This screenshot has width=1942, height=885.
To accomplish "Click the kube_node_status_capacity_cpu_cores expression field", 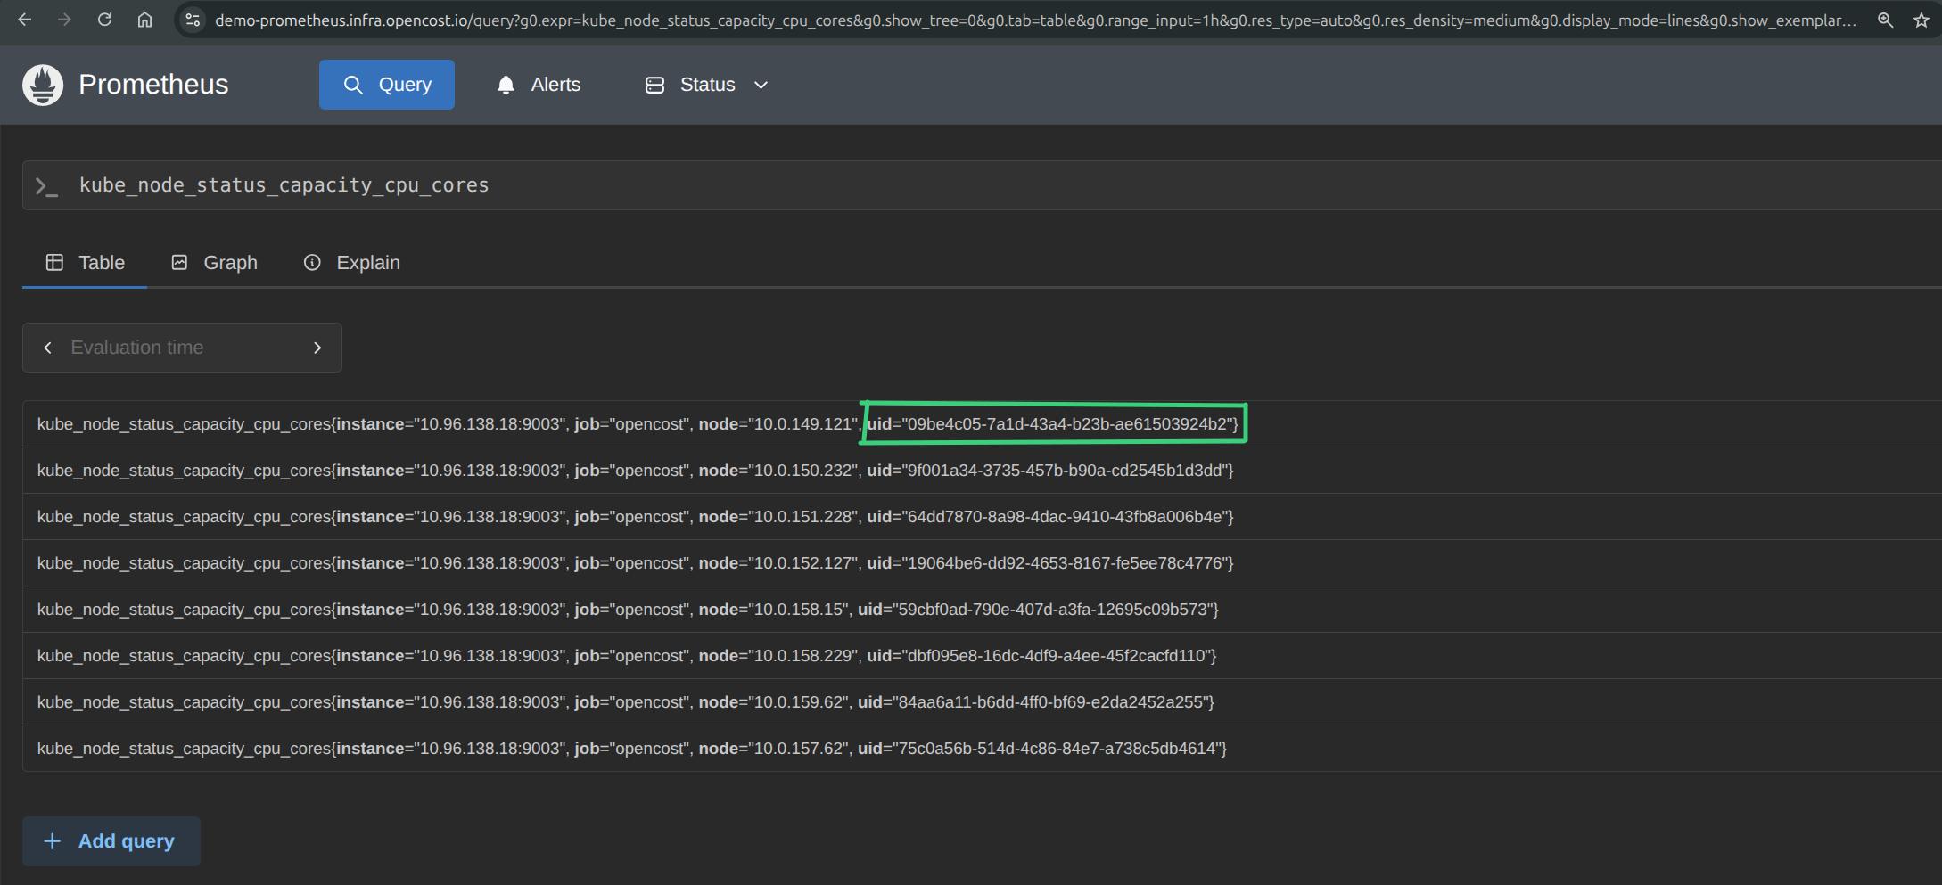I will (x=284, y=185).
